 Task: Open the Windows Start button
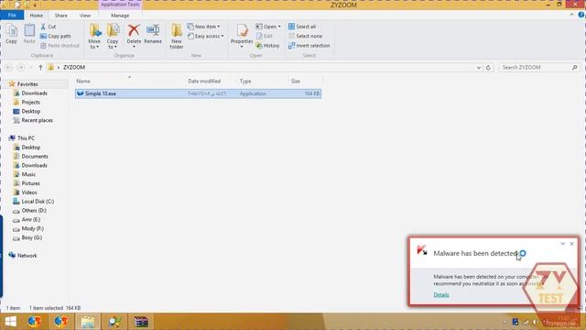[x=10, y=322]
